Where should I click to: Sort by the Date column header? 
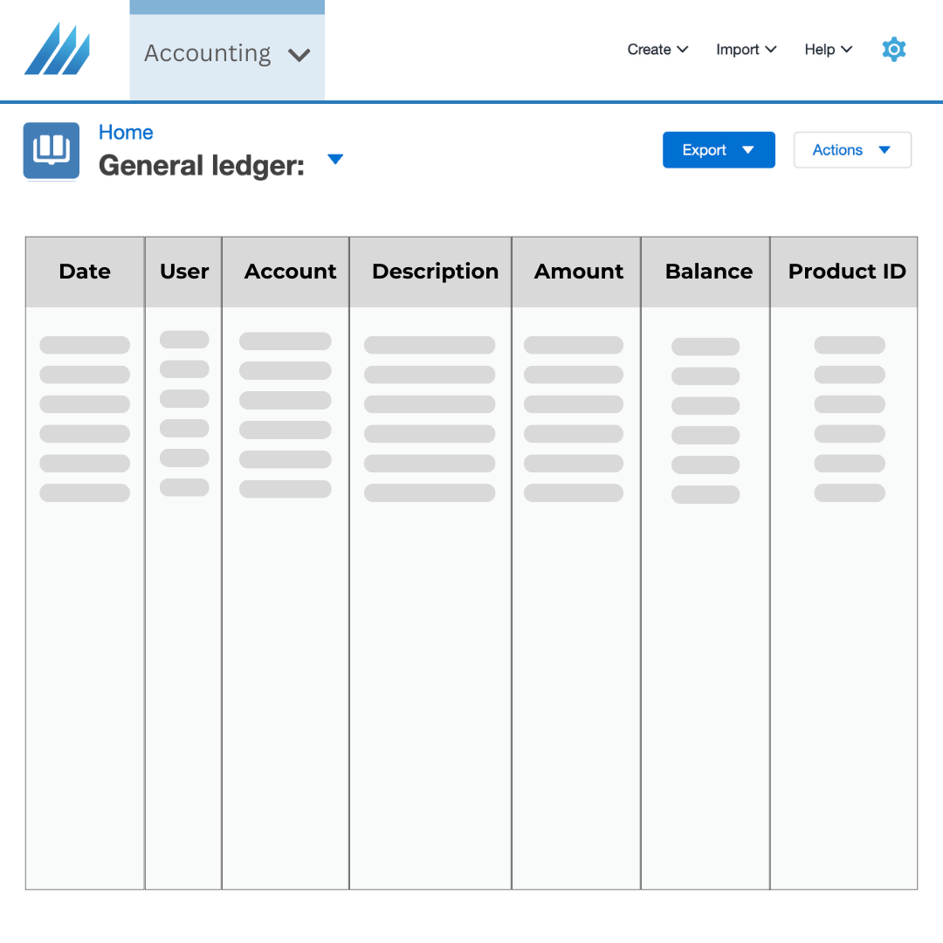click(x=85, y=272)
